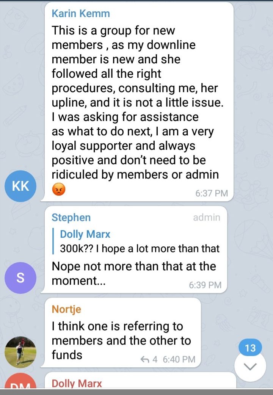Image resolution: width=273 pixels, height=395 pixels.
Task: Open Karin Kemm's profile from her name
Action: coord(81,14)
